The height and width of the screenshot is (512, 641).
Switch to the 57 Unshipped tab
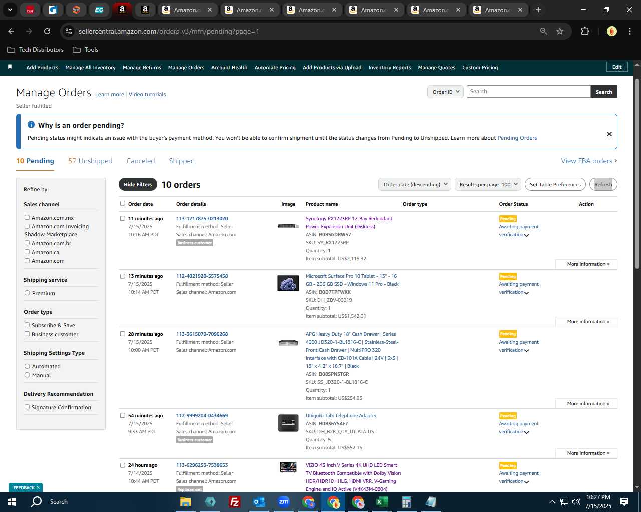pos(90,161)
